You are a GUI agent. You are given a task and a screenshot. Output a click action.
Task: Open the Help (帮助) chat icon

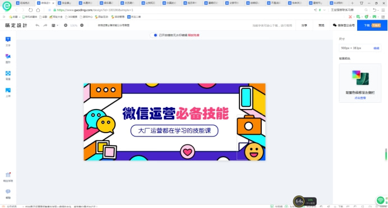[8, 193]
